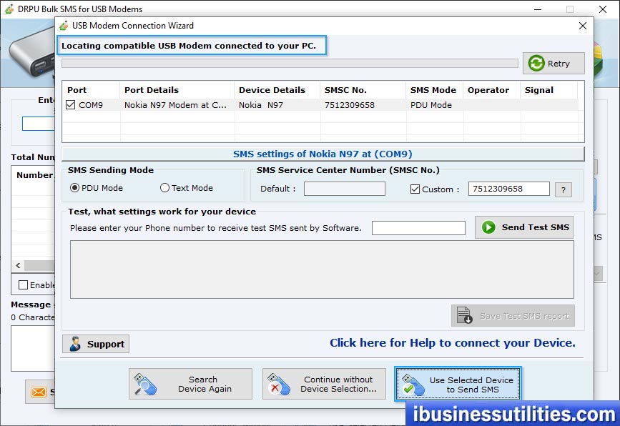Image resolution: width=620 pixels, height=426 pixels.
Task: Select Text Mode radio button
Action: 164,188
